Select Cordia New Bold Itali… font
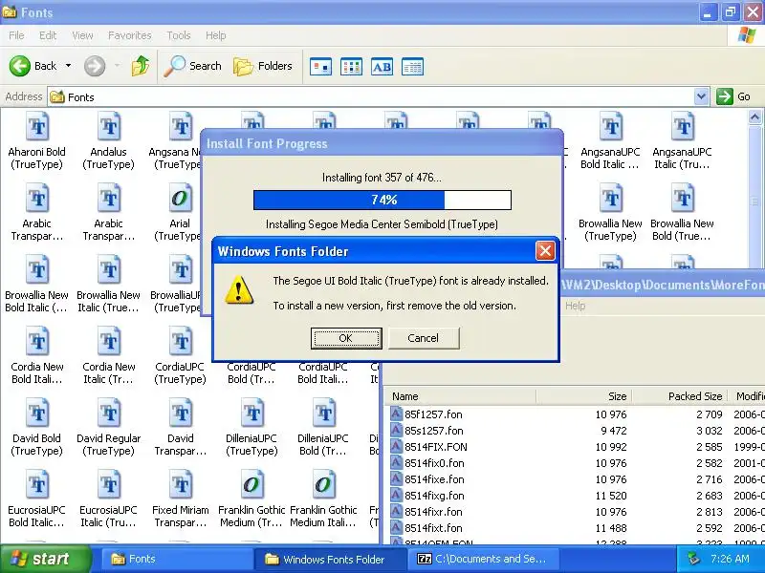 click(37, 356)
